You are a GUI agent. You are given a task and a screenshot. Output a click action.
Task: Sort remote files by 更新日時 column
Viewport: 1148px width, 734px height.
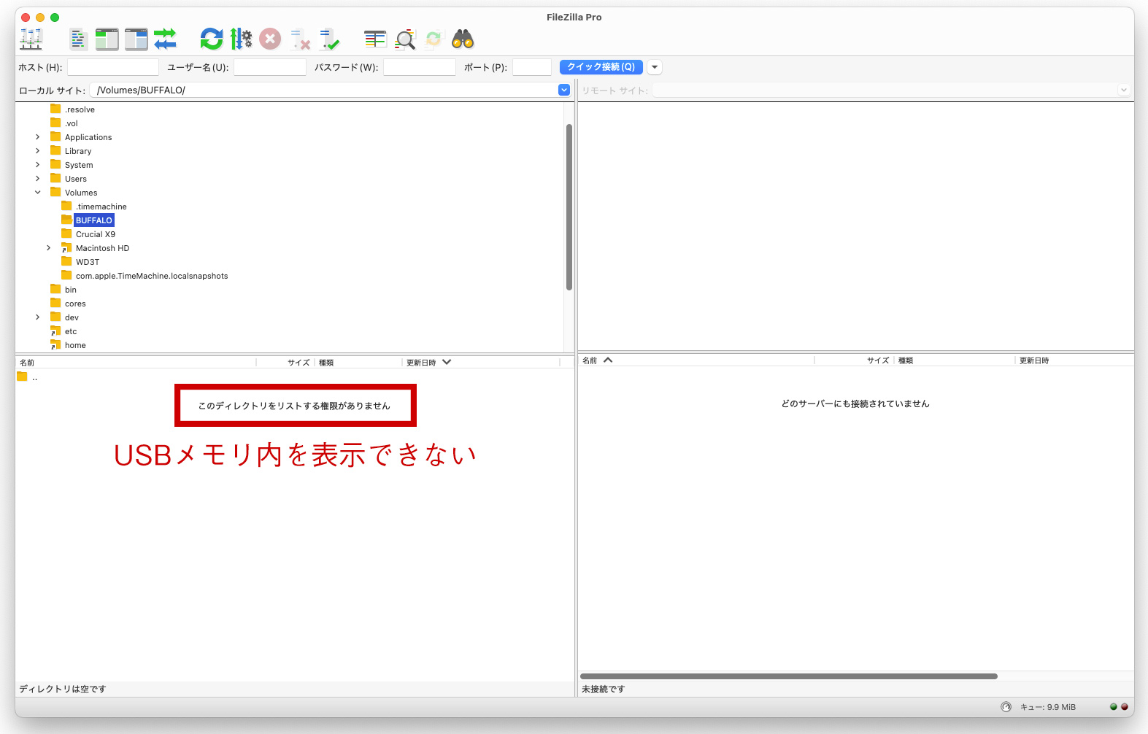coord(1074,360)
